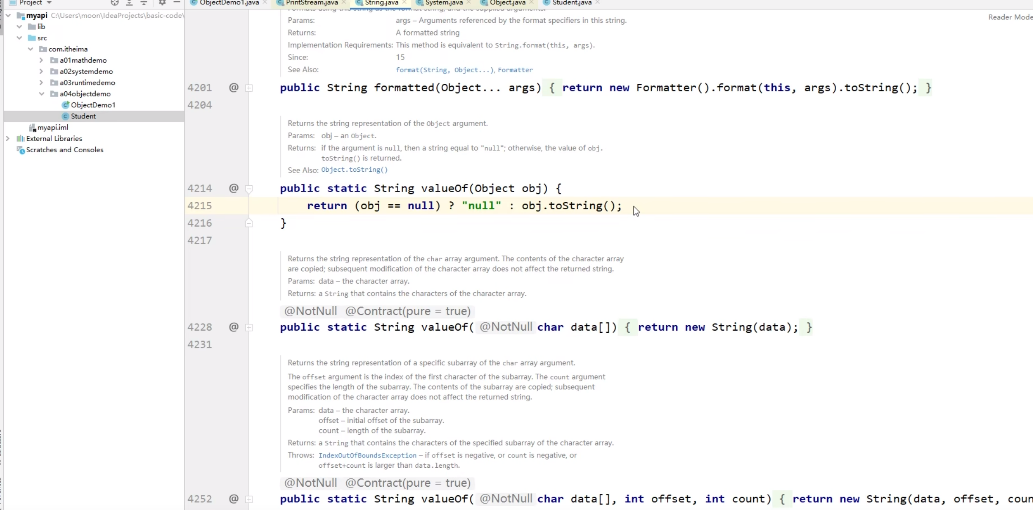
Task: Expand the a01mathdemo package node
Action: pos(41,60)
